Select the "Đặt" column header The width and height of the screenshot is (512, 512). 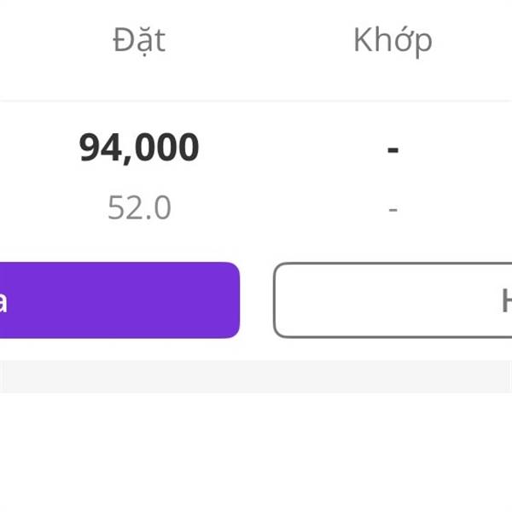(x=139, y=40)
